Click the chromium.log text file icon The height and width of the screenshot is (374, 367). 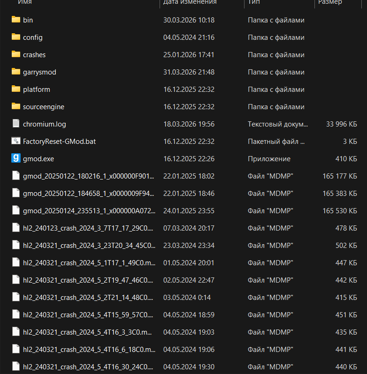[x=16, y=124]
